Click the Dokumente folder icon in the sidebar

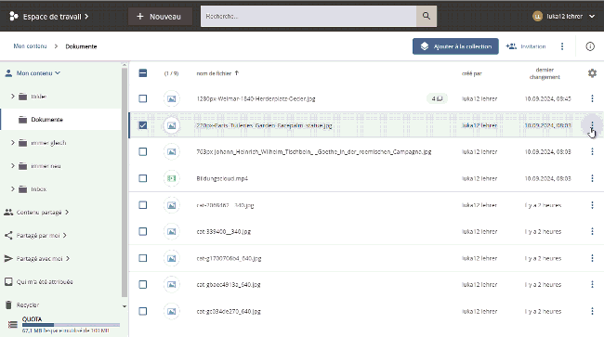[x=22, y=120]
